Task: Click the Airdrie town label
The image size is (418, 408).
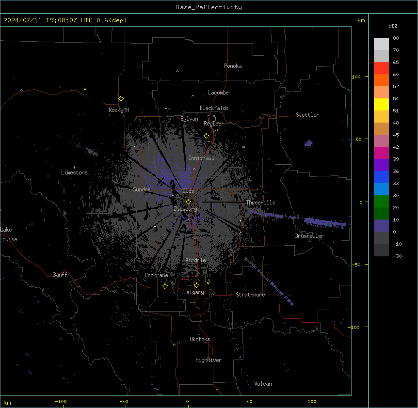Action: coord(195,260)
